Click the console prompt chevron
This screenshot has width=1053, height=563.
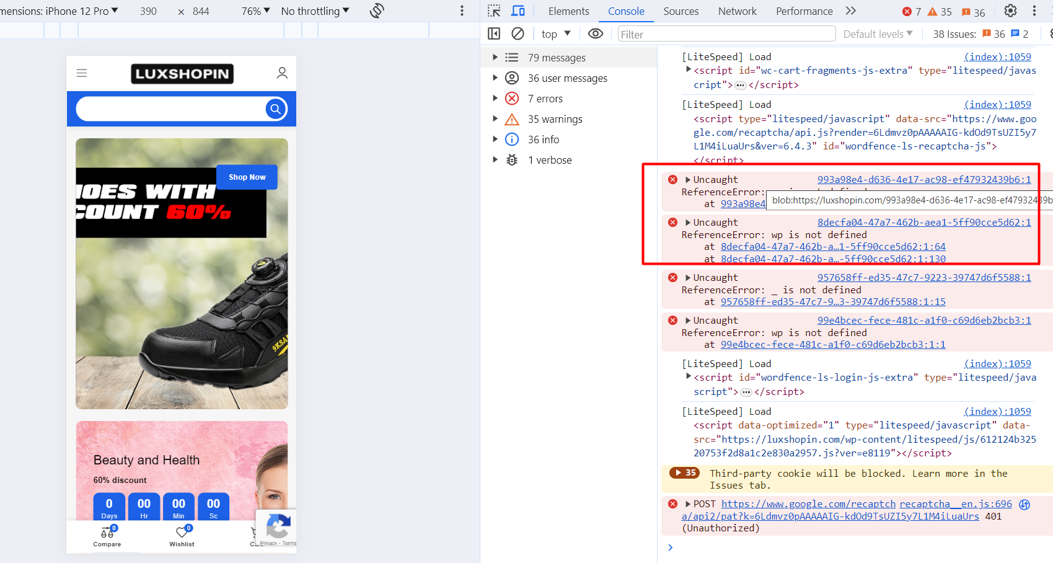670,547
